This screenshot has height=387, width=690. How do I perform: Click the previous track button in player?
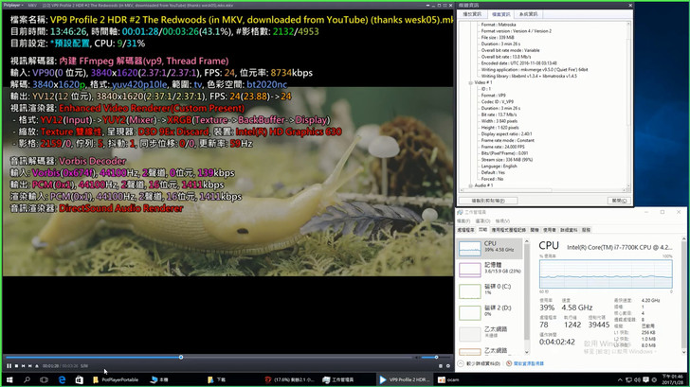(x=23, y=366)
